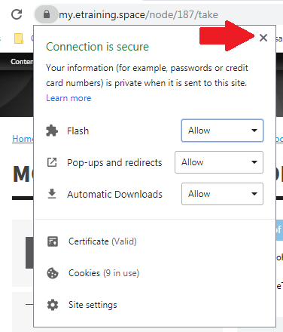Image resolution: width=283 pixels, height=332 pixels.
Task: Open the Flash permission dropdown
Action: 222,131
